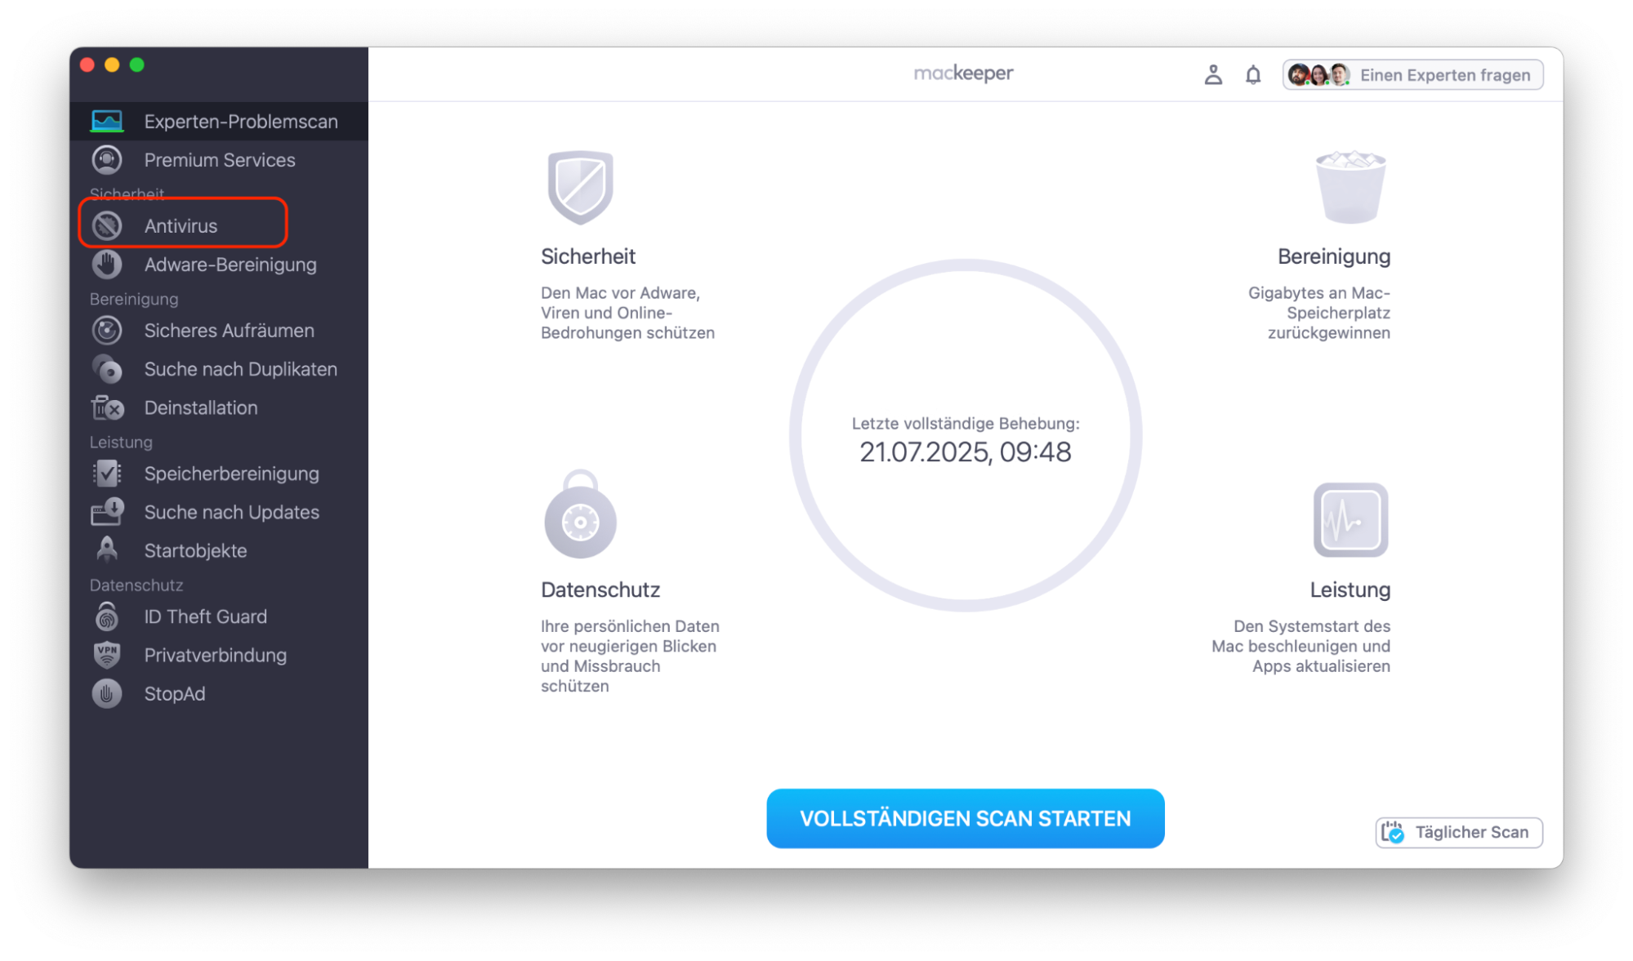Select the Speicherbereinigung memory icon
Screen dimensions: 1633x961
click(107, 474)
